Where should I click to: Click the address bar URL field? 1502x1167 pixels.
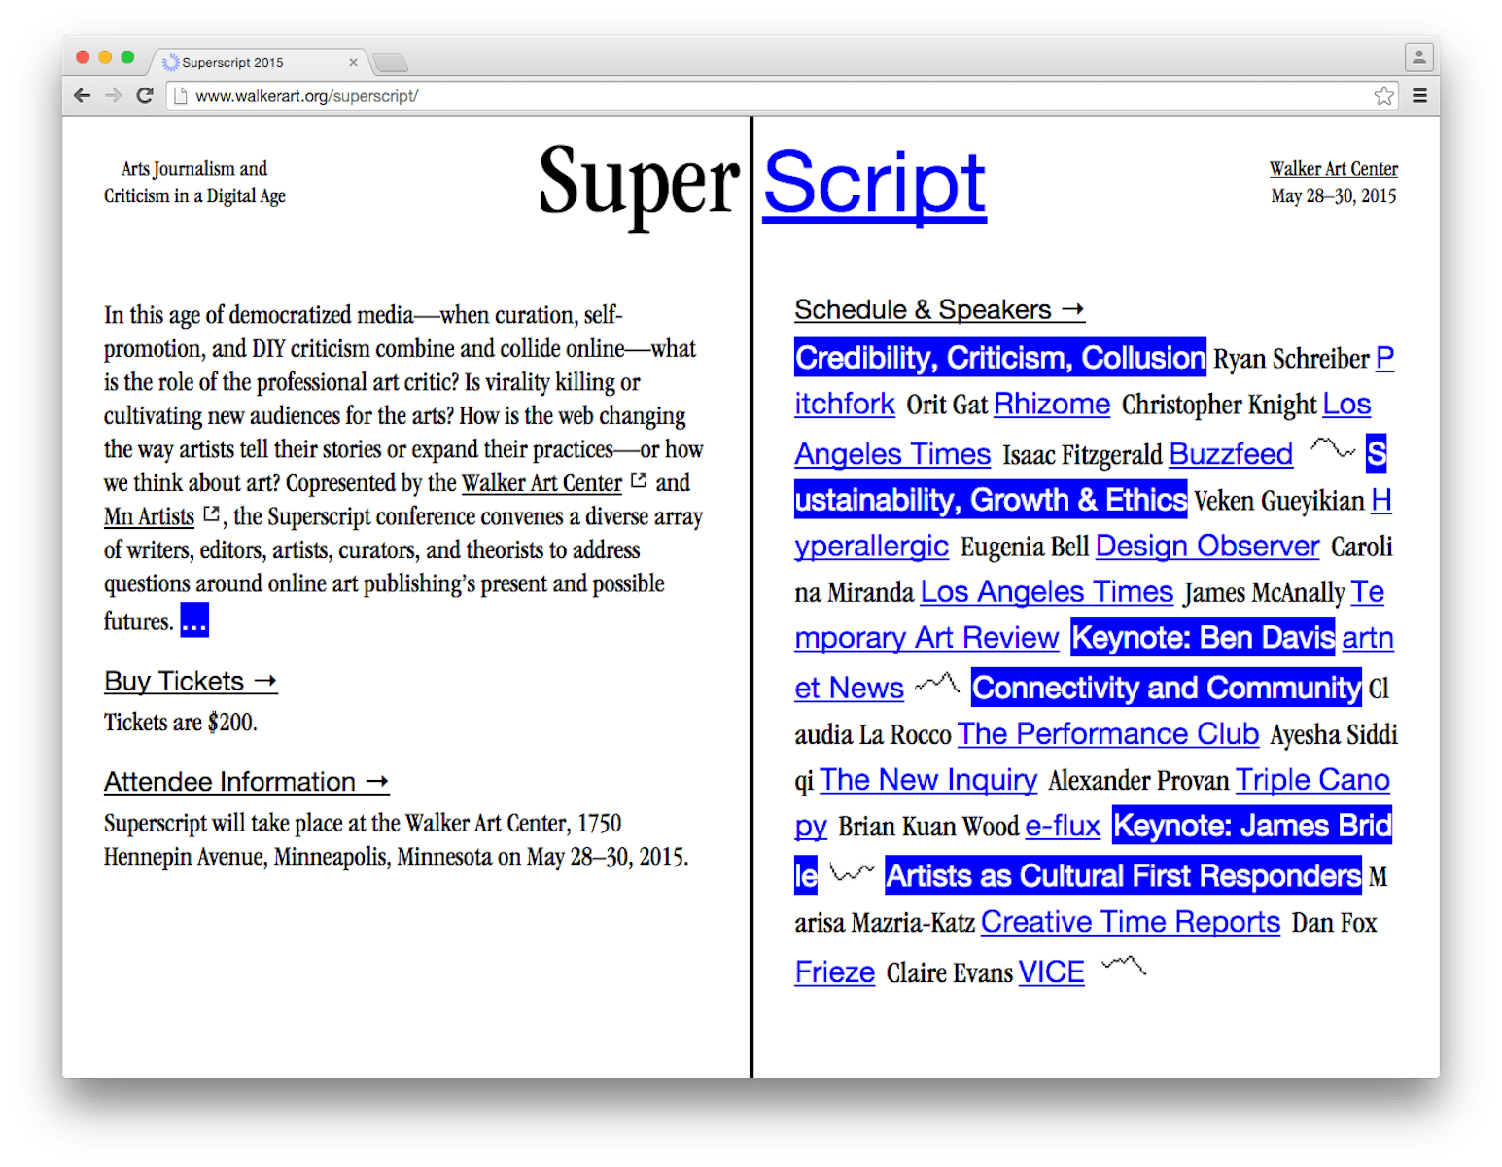pos(681,95)
